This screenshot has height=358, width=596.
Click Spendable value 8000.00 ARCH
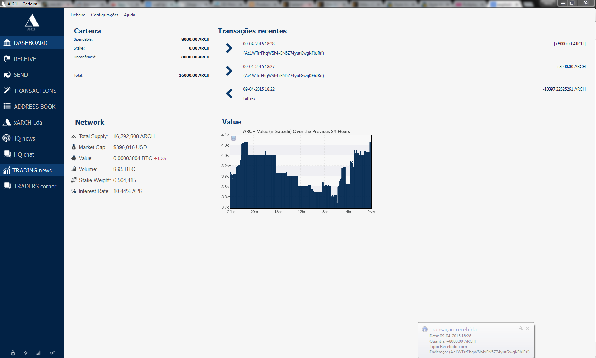tap(195, 39)
